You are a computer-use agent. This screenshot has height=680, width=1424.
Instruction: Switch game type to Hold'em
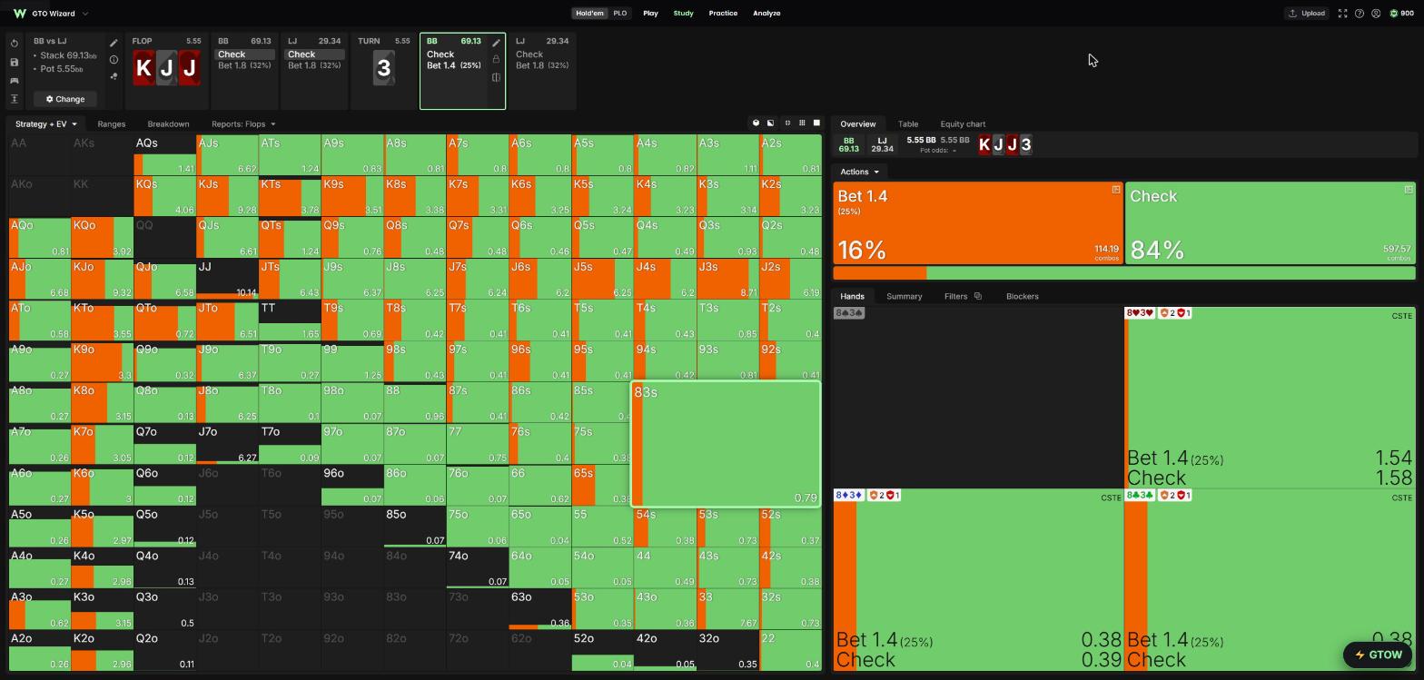[589, 14]
